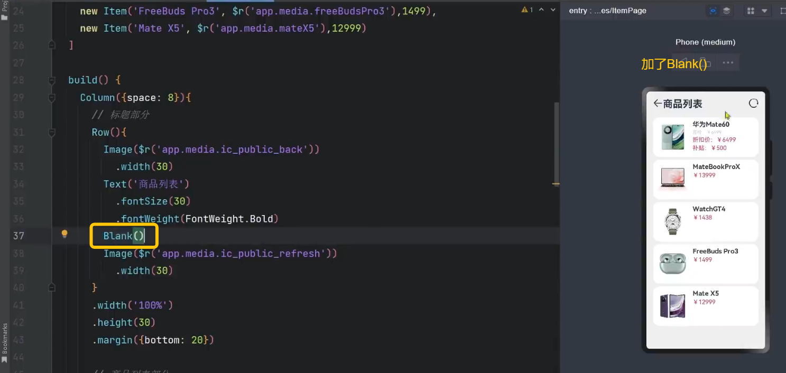Click the 华为Mate60 product name
This screenshot has width=786, height=373.
pyautogui.click(x=711, y=124)
